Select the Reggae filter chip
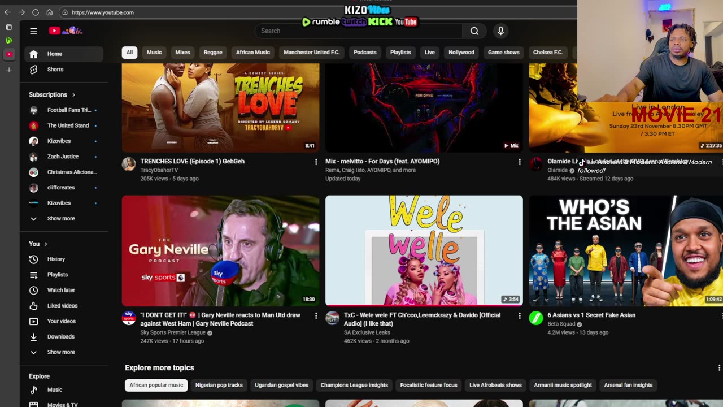Image resolution: width=723 pixels, height=407 pixels. (213, 53)
